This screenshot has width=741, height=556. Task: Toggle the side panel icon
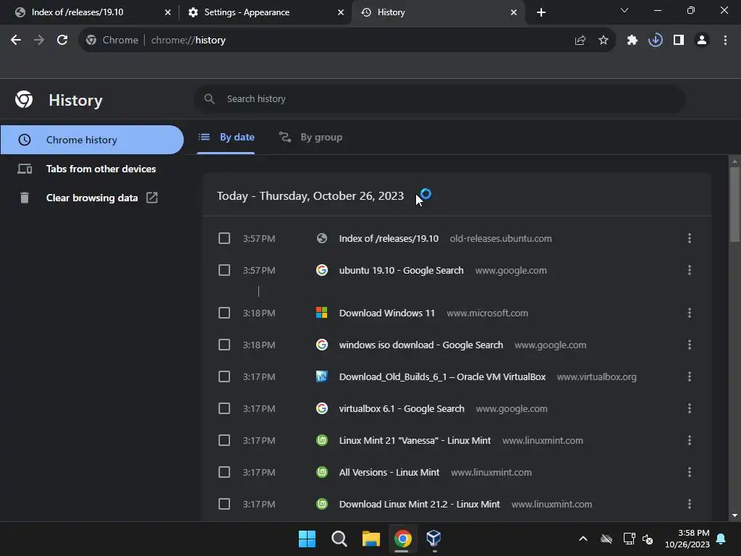point(679,41)
